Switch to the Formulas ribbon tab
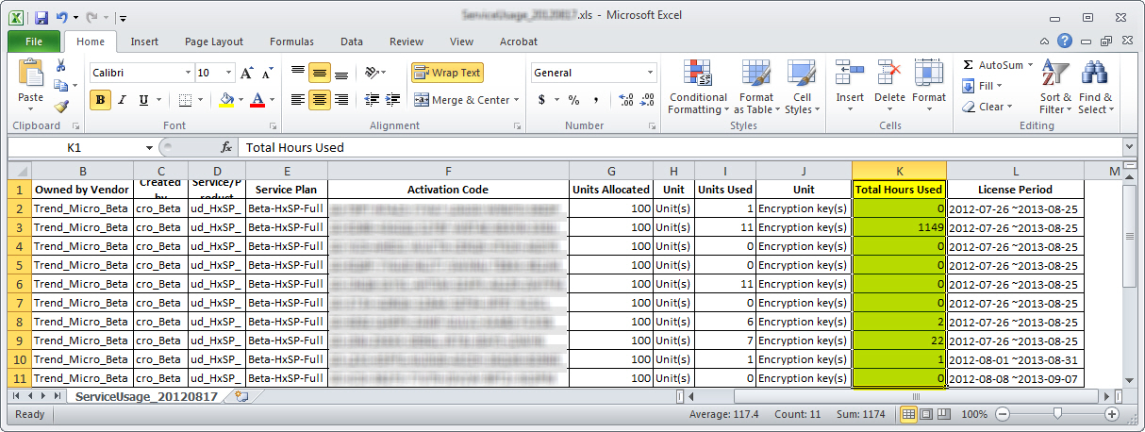1145x432 pixels. point(291,42)
